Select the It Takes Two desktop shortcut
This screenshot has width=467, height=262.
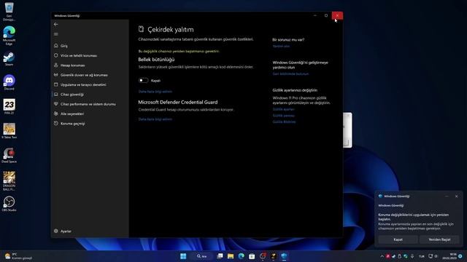(x=9, y=131)
